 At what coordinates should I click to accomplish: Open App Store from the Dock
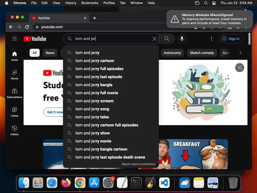pos(94,183)
